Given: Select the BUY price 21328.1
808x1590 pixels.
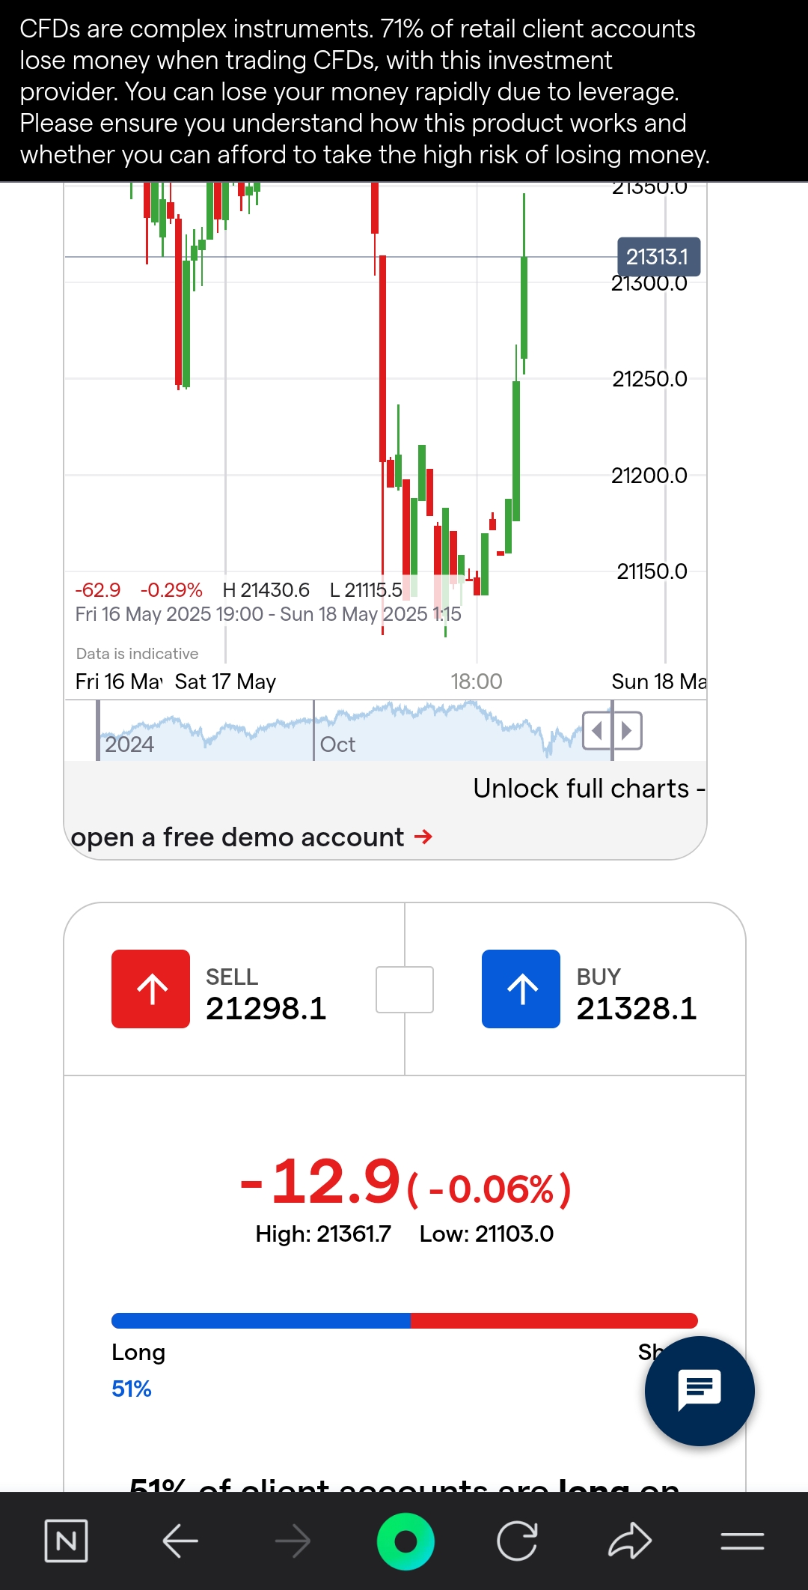Looking at the screenshot, I should point(636,1008).
